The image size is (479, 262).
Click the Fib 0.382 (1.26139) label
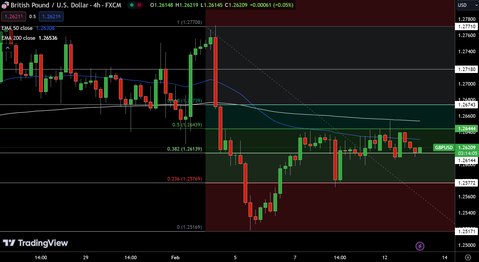point(184,149)
